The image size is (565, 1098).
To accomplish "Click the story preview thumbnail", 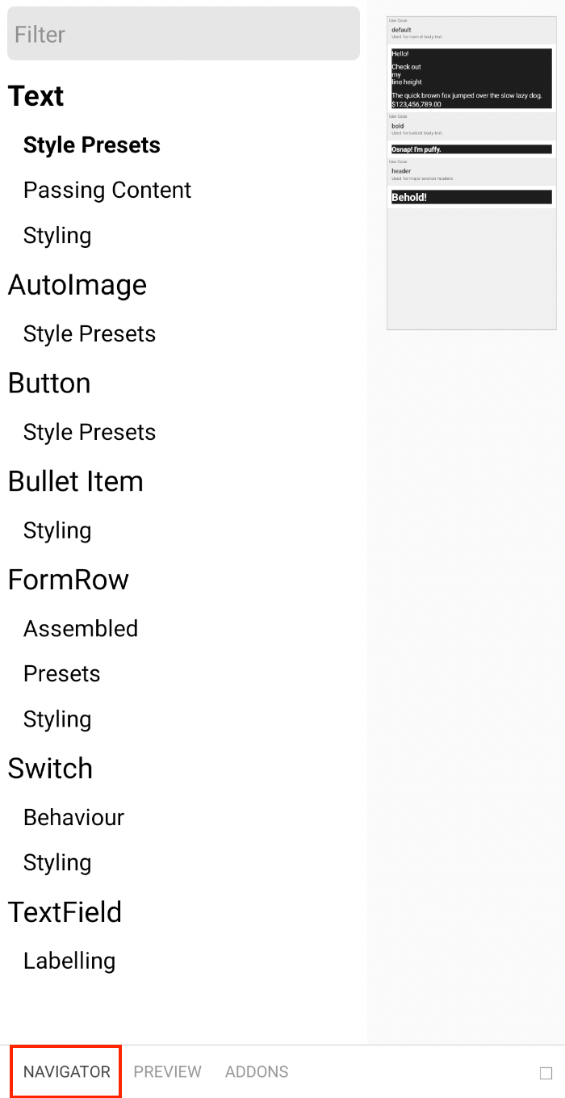I will pos(471,173).
